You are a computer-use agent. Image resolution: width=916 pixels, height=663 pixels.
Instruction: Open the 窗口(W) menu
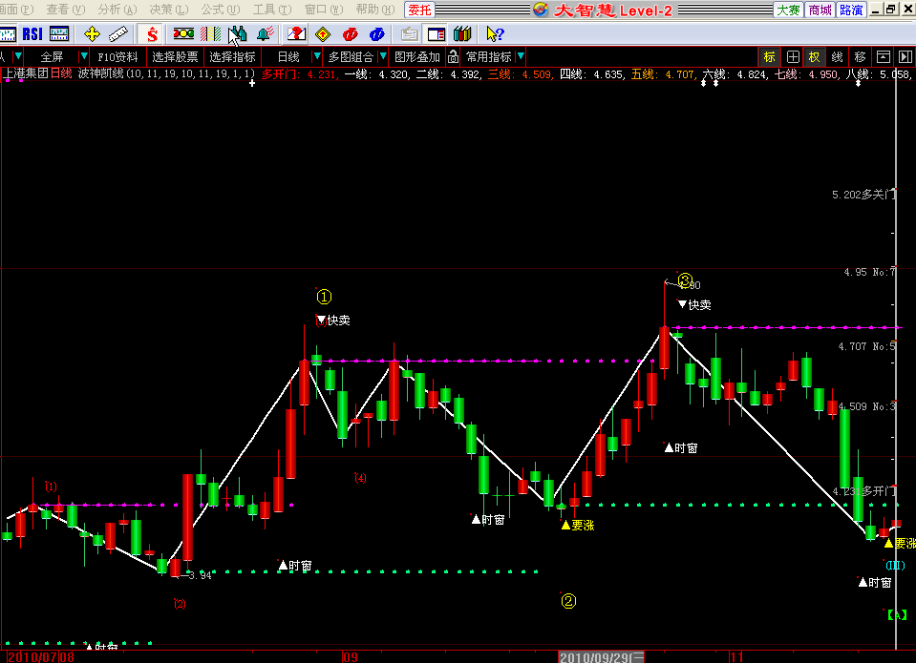(x=324, y=10)
